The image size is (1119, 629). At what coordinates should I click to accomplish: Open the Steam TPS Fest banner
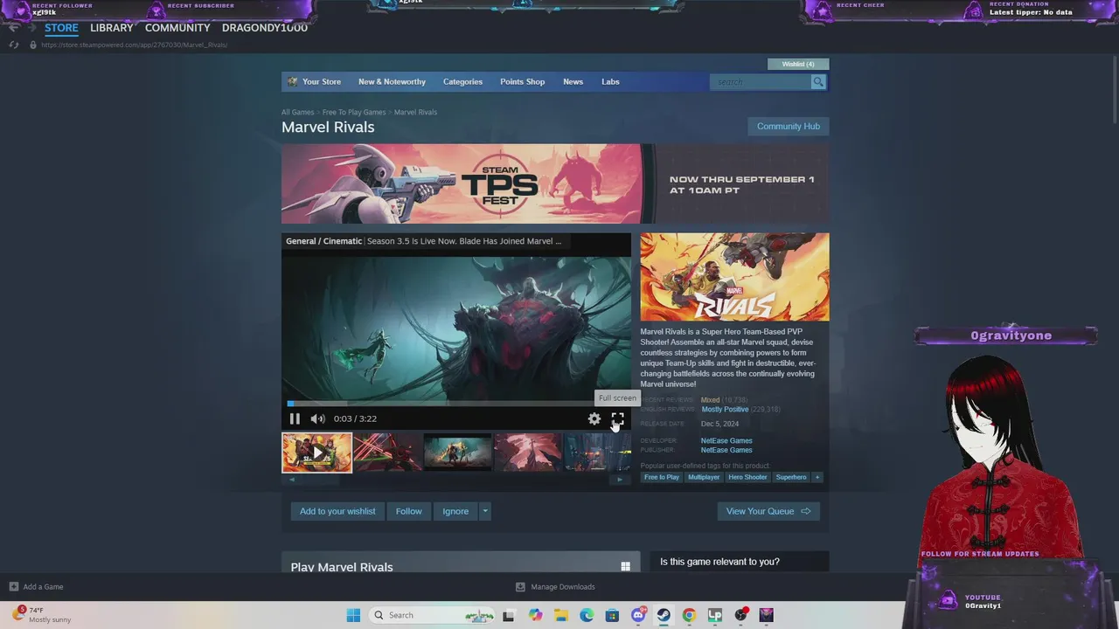pyautogui.click(x=555, y=183)
